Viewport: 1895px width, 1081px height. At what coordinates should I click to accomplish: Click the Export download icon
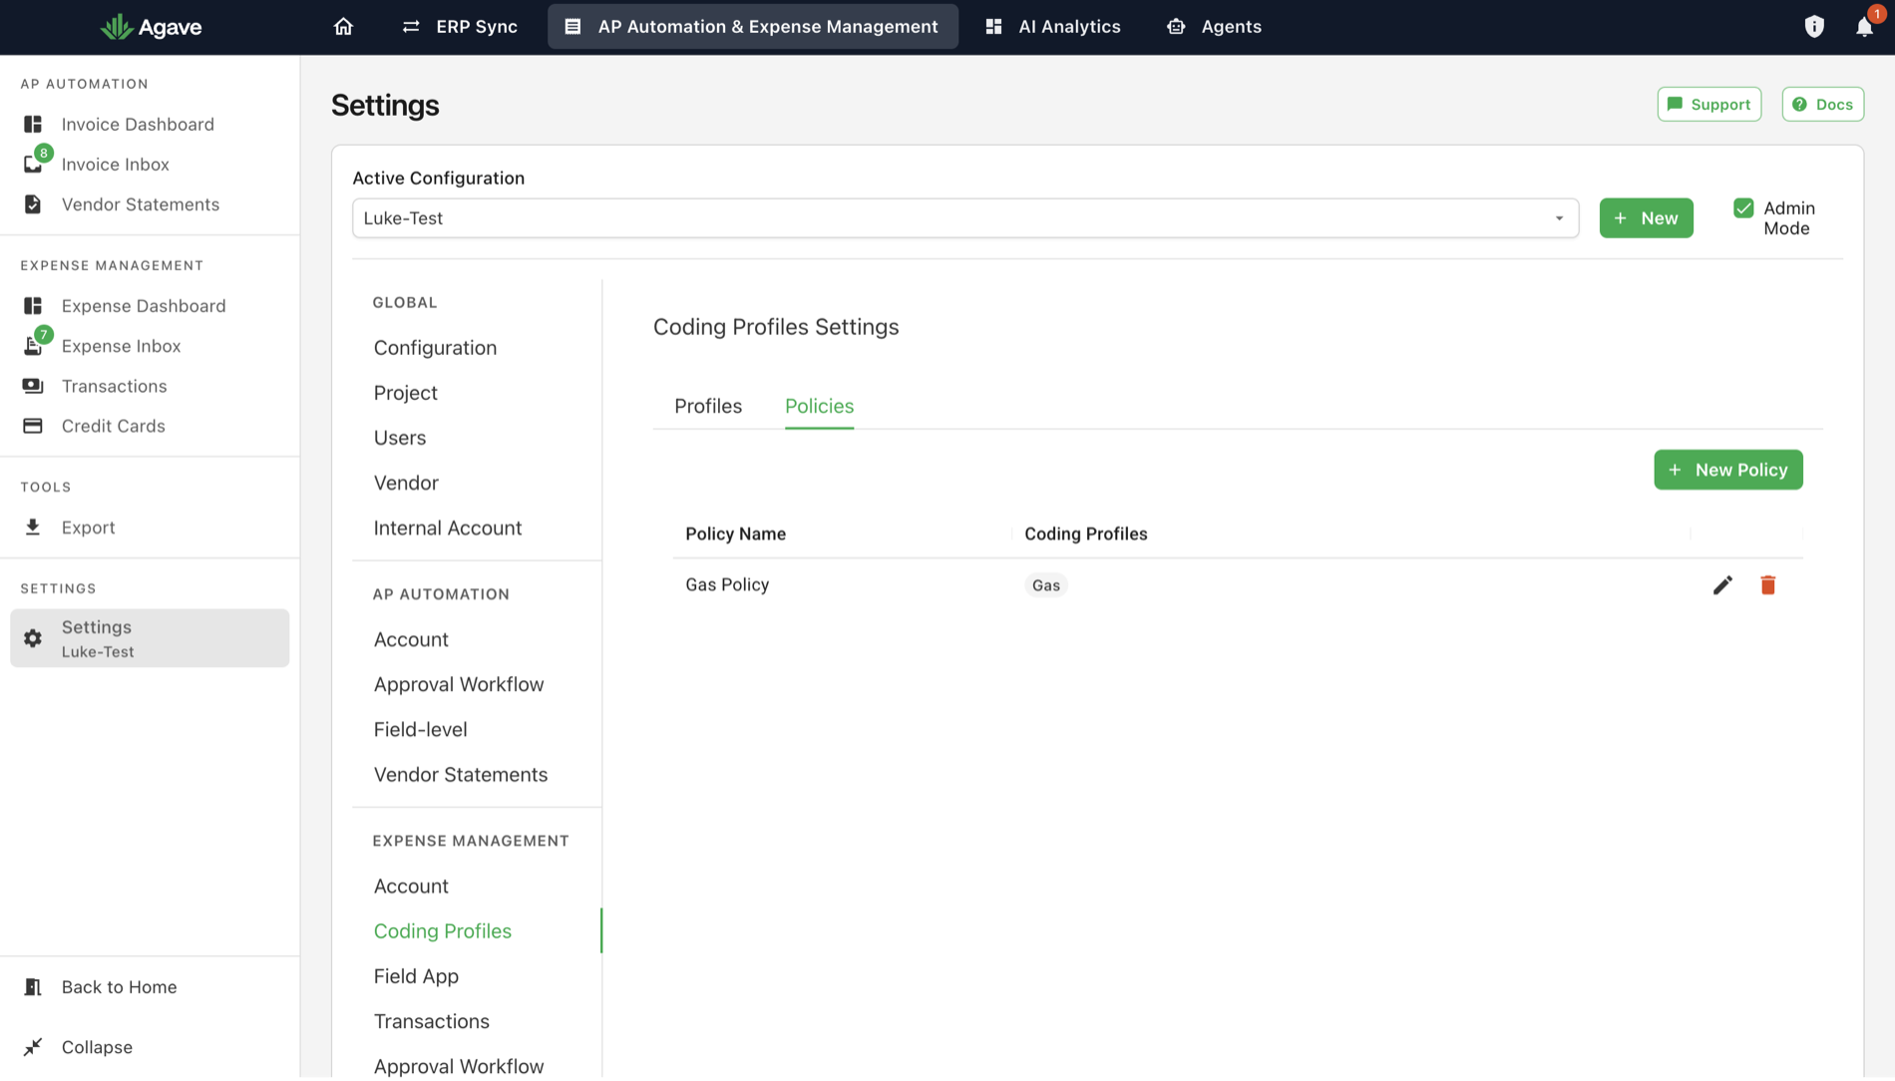(x=33, y=528)
